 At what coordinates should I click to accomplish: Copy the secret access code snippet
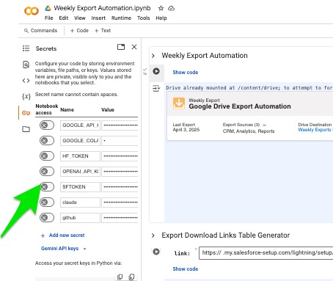pyautogui.click(x=120, y=277)
